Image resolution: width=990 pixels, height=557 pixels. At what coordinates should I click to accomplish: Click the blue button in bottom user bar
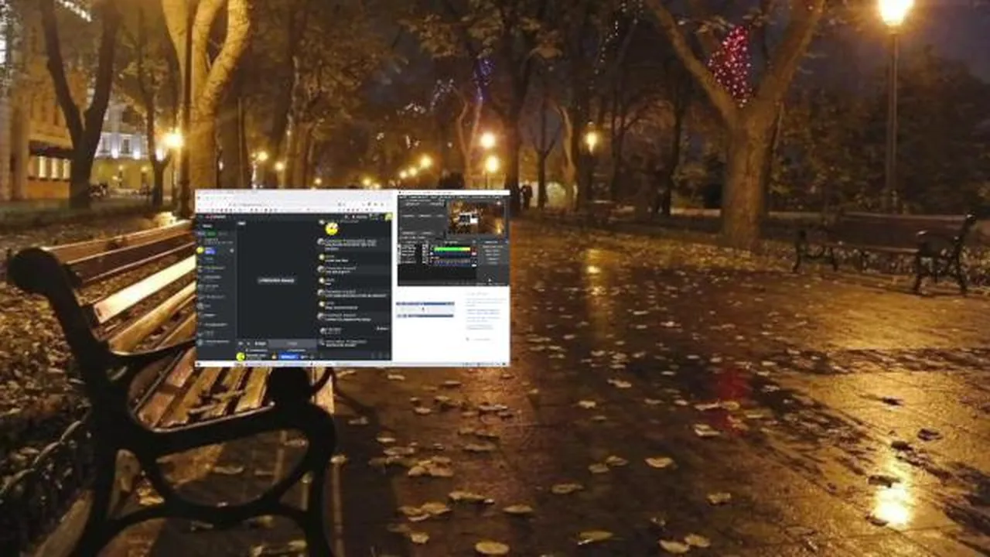288,357
